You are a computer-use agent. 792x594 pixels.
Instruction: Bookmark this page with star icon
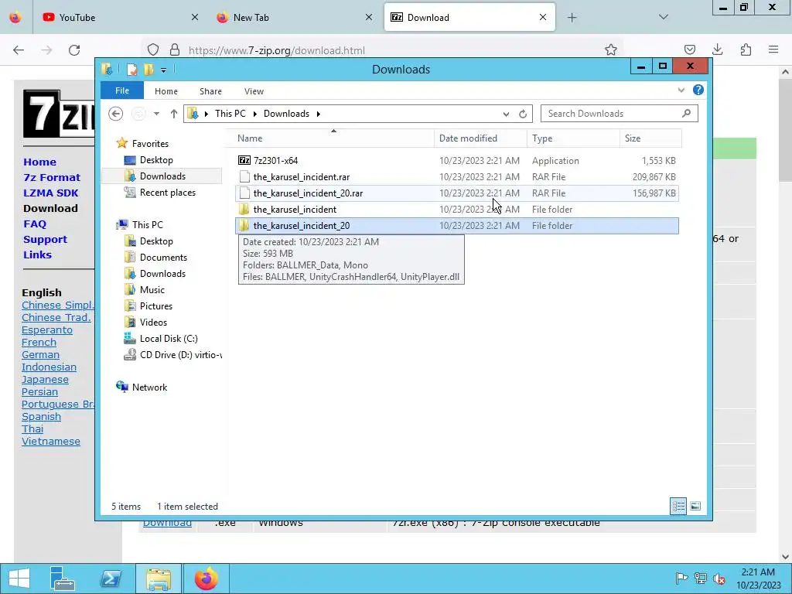pos(611,49)
